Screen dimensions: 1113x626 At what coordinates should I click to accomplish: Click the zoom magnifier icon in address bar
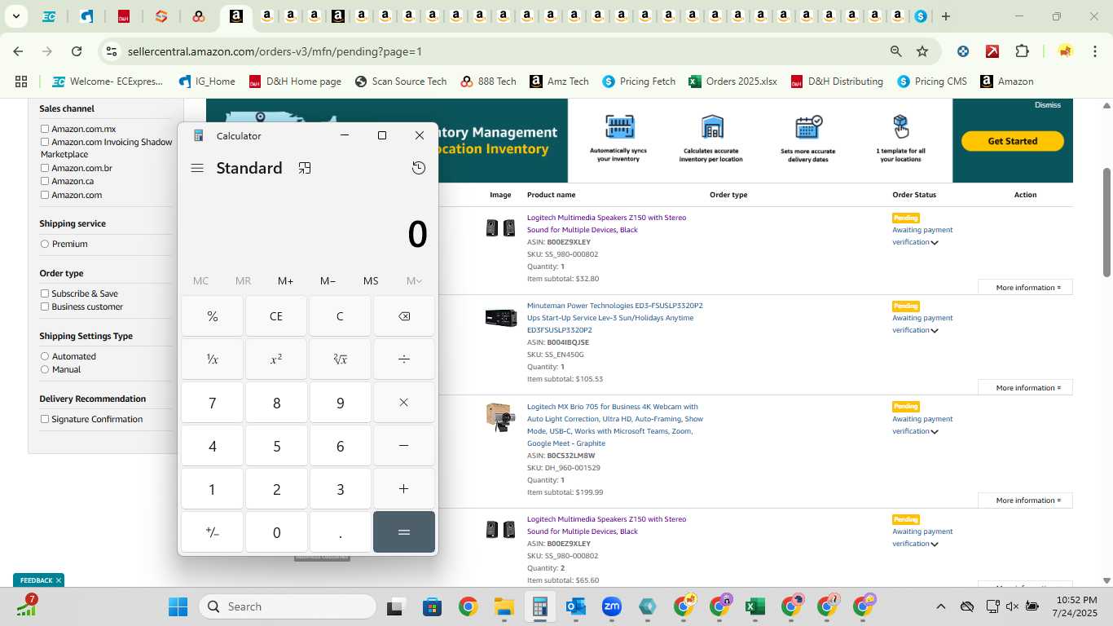[896, 51]
